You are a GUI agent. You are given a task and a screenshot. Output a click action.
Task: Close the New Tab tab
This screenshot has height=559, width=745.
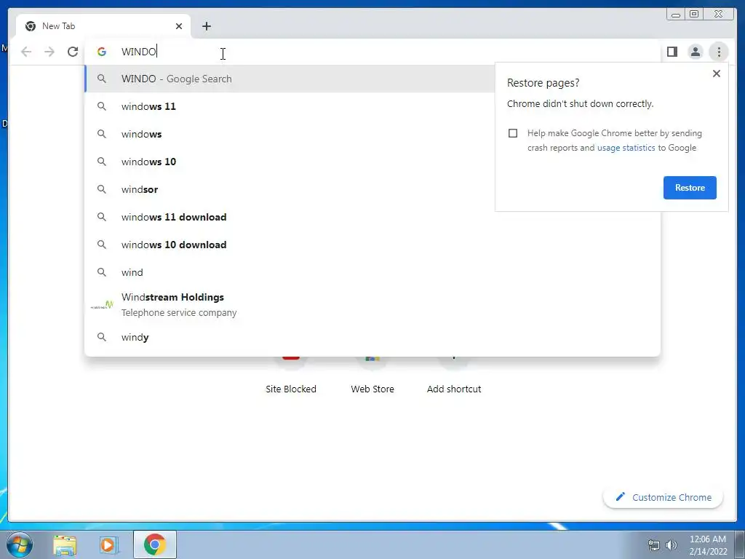(179, 26)
